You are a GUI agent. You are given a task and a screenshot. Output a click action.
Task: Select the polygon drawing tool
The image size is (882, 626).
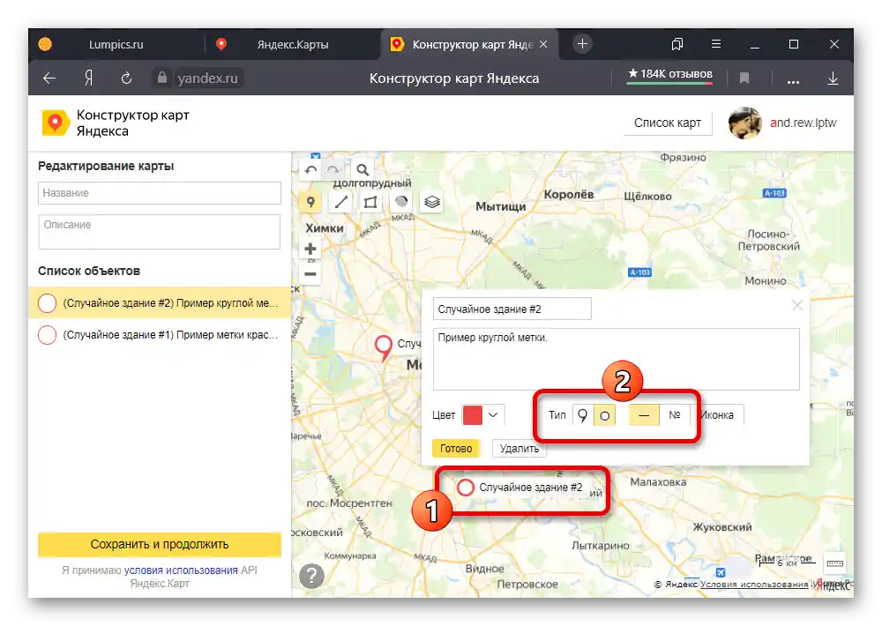point(370,201)
